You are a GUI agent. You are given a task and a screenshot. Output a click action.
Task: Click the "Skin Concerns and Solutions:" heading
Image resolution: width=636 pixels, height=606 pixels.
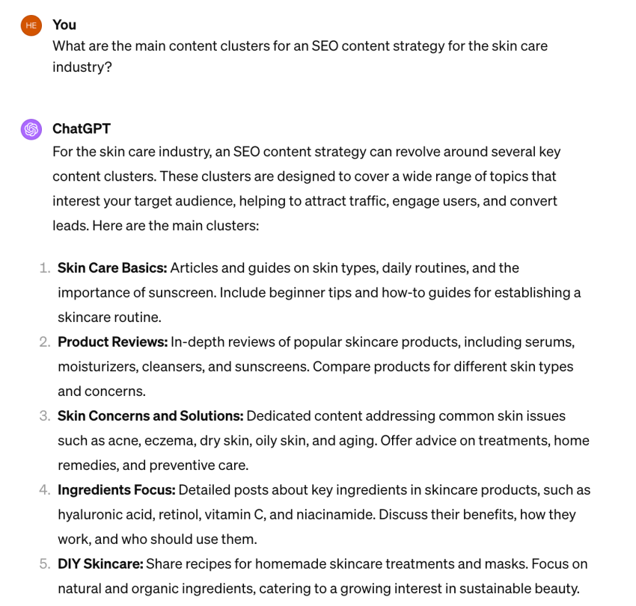[x=150, y=416]
